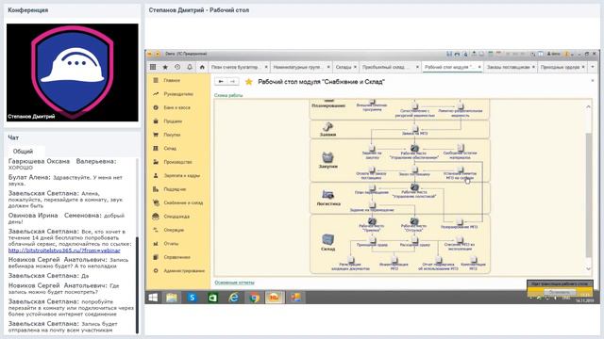Click the Зарплата и кадры section icon
Image resolution: width=604 pixels, height=339 pixels.
point(156,175)
